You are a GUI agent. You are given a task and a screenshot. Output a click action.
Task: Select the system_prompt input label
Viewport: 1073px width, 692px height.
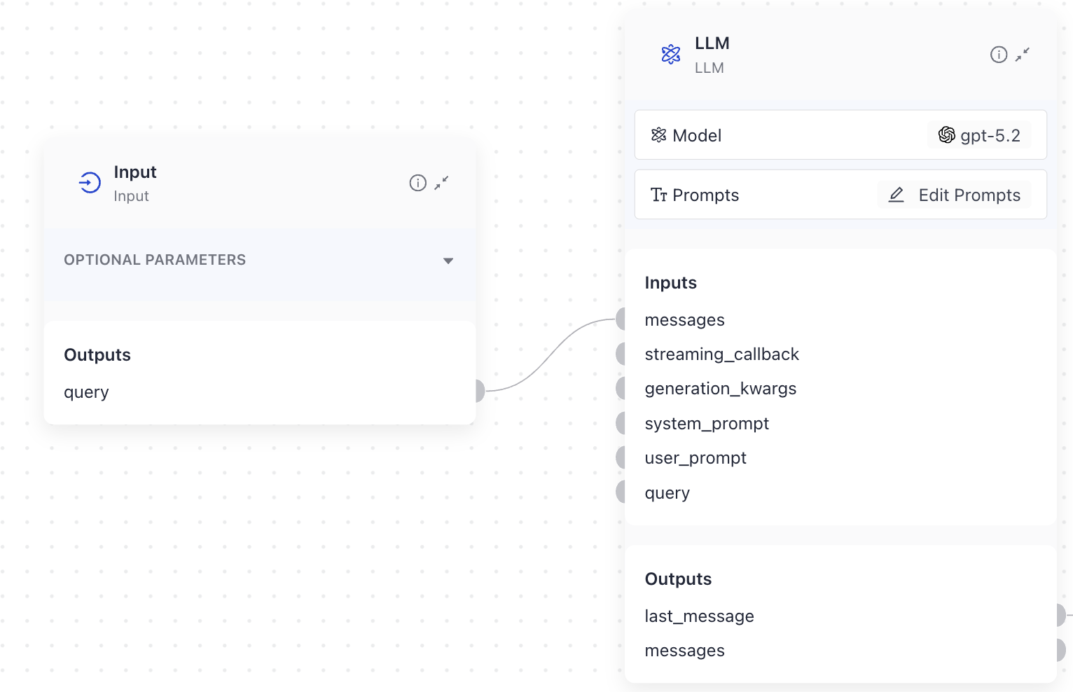(707, 423)
